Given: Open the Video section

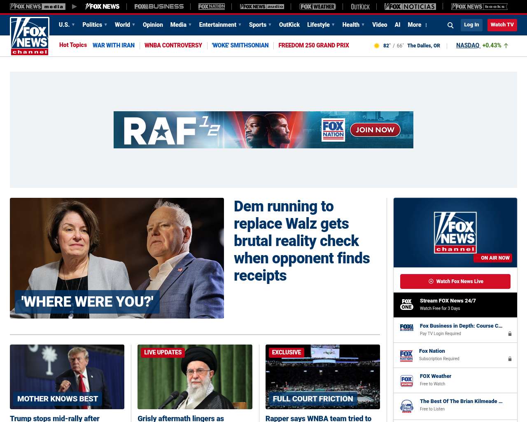Looking at the screenshot, I should point(380,25).
